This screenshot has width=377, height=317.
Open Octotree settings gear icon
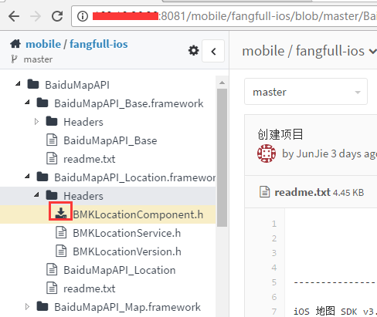pyautogui.click(x=193, y=51)
